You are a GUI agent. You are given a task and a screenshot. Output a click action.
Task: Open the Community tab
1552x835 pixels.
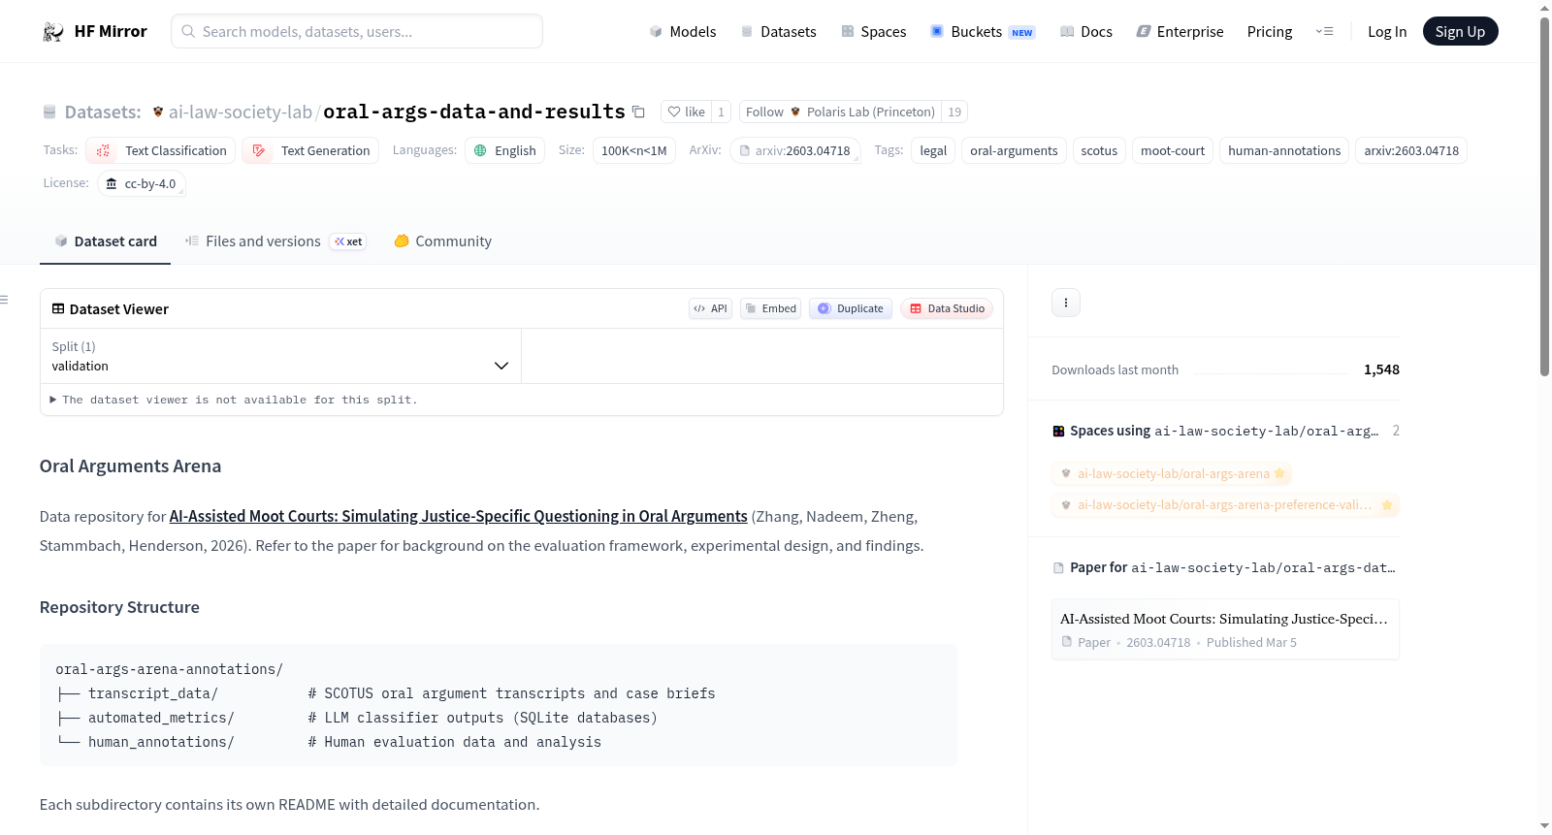click(x=442, y=241)
